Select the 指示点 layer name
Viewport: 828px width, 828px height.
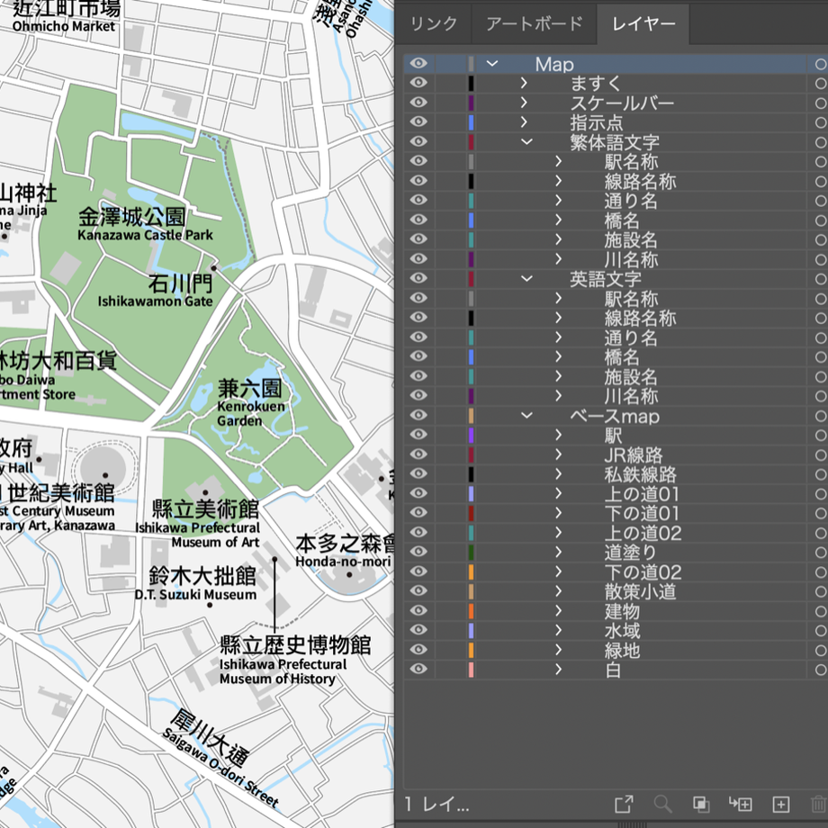[596, 122]
